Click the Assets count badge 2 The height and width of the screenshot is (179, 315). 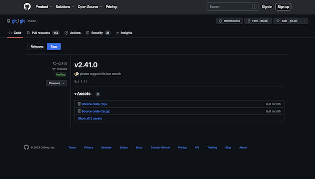coord(97,94)
